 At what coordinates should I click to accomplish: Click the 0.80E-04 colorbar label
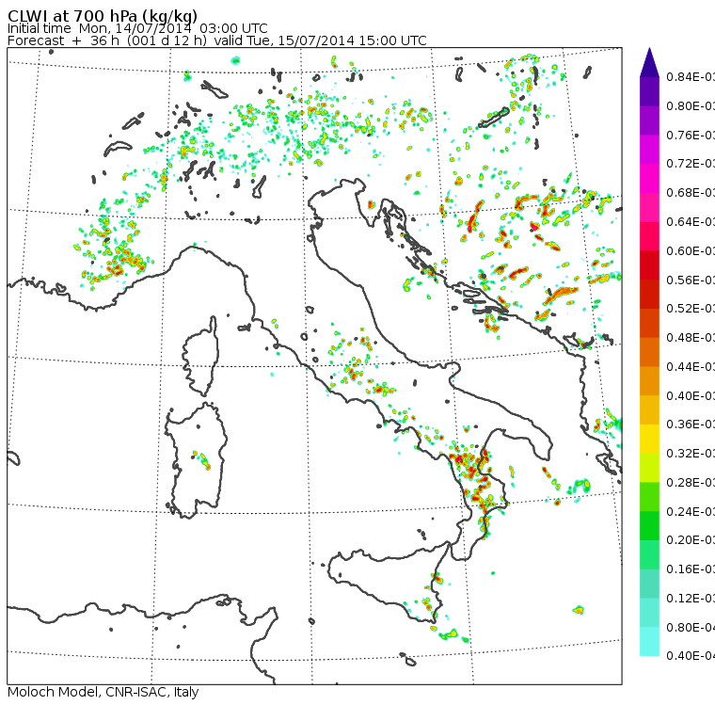click(690, 628)
